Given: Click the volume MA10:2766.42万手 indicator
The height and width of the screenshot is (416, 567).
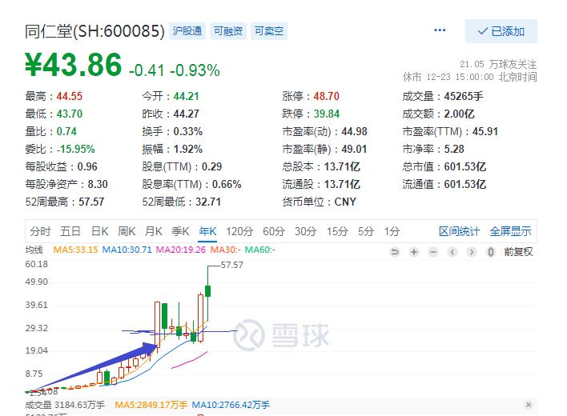Looking at the screenshot, I should 231,405.
